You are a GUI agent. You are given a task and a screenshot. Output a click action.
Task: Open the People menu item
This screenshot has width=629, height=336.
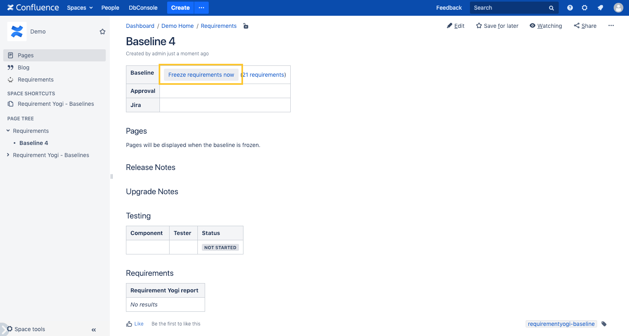[110, 7]
